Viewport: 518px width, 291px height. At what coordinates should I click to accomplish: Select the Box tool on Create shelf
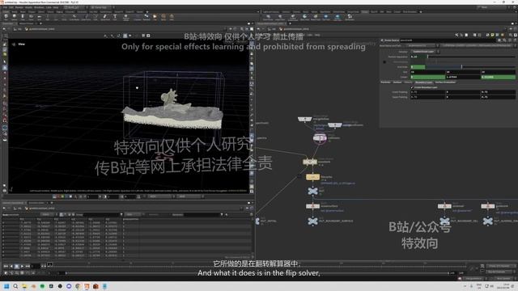tap(6, 17)
